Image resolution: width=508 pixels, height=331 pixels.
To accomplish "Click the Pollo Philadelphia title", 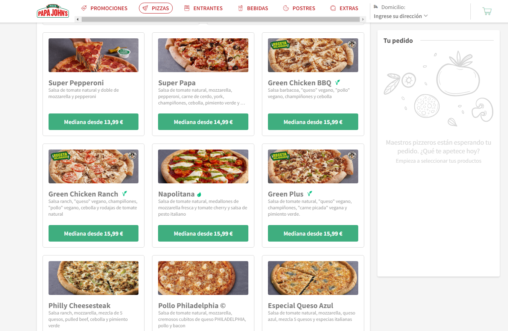I will [x=192, y=305].
